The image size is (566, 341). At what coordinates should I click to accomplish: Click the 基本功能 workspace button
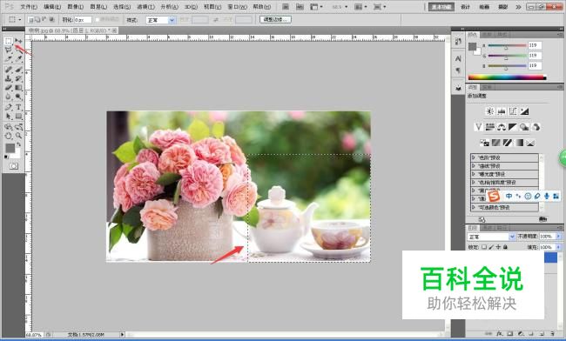[441, 7]
